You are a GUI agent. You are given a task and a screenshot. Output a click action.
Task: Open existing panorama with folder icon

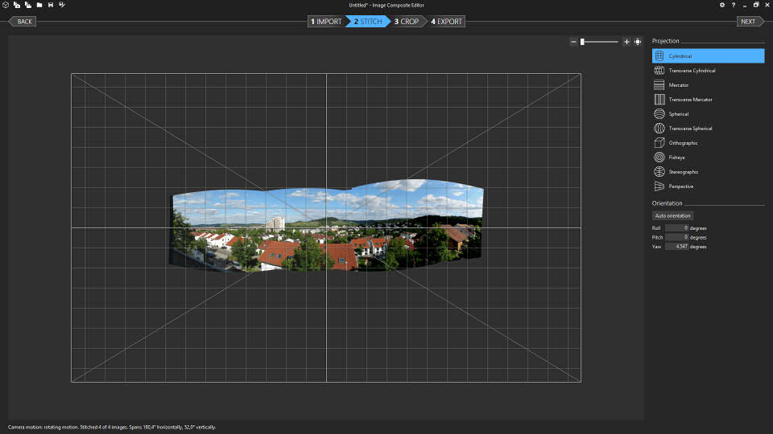click(39, 5)
